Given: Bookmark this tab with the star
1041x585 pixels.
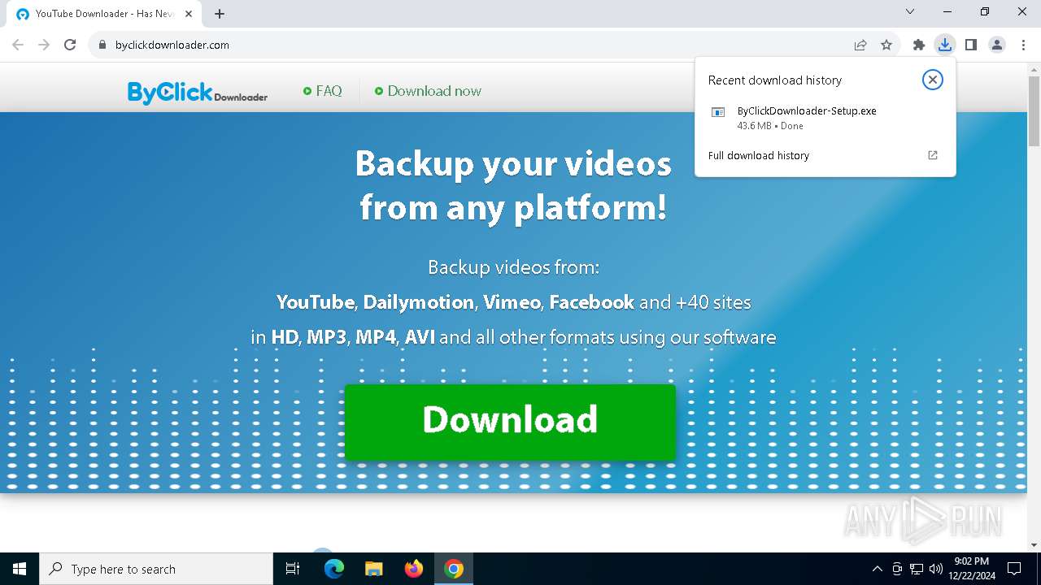Looking at the screenshot, I should [x=886, y=45].
